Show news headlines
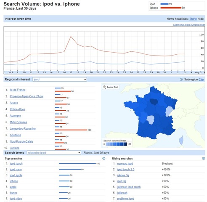The height and width of the screenshot is (202, 207). [x=193, y=19]
